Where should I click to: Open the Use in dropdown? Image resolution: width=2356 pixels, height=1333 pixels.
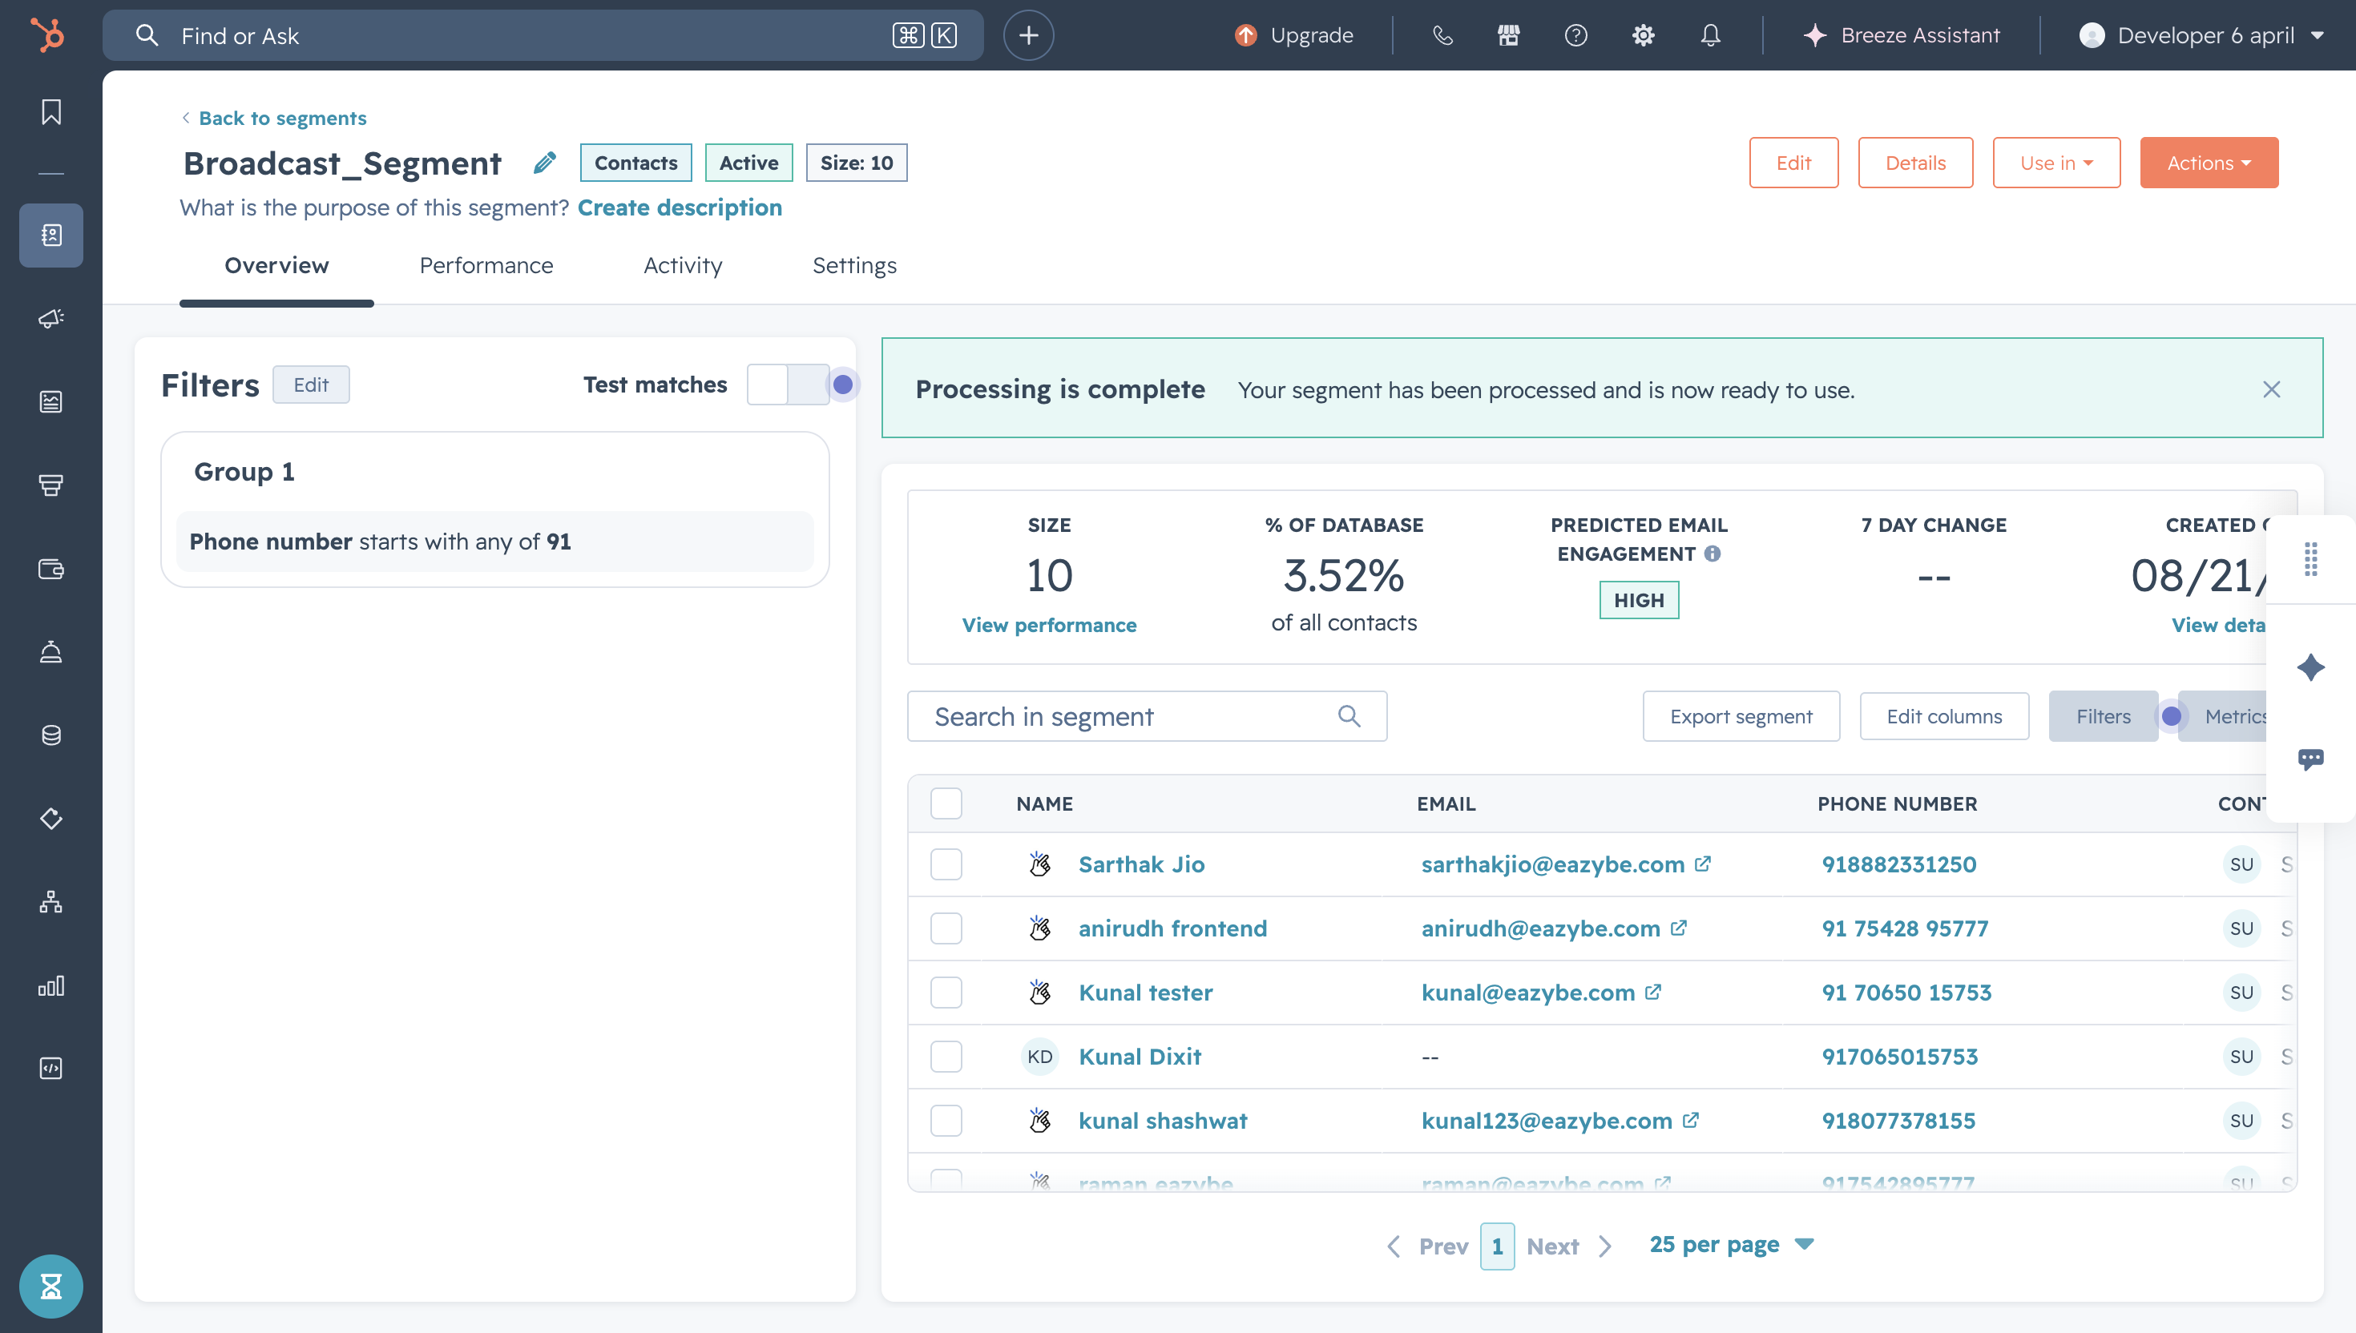coord(2055,163)
